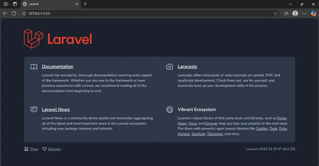Restore down the browser window
This screenshot has height=166, width=319.
302,4
